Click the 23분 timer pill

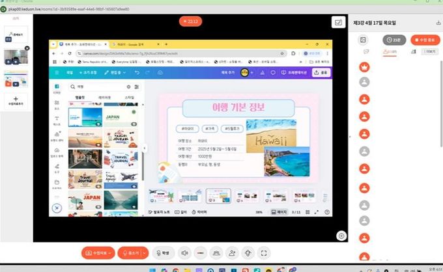(x=393, y=40)
